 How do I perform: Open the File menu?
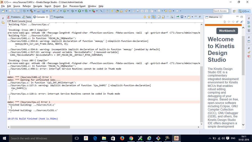coord(3,6)
